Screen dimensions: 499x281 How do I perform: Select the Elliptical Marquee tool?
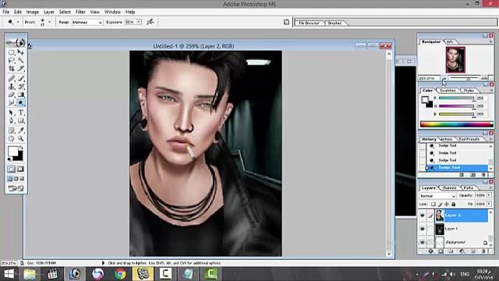coord(12,52)
